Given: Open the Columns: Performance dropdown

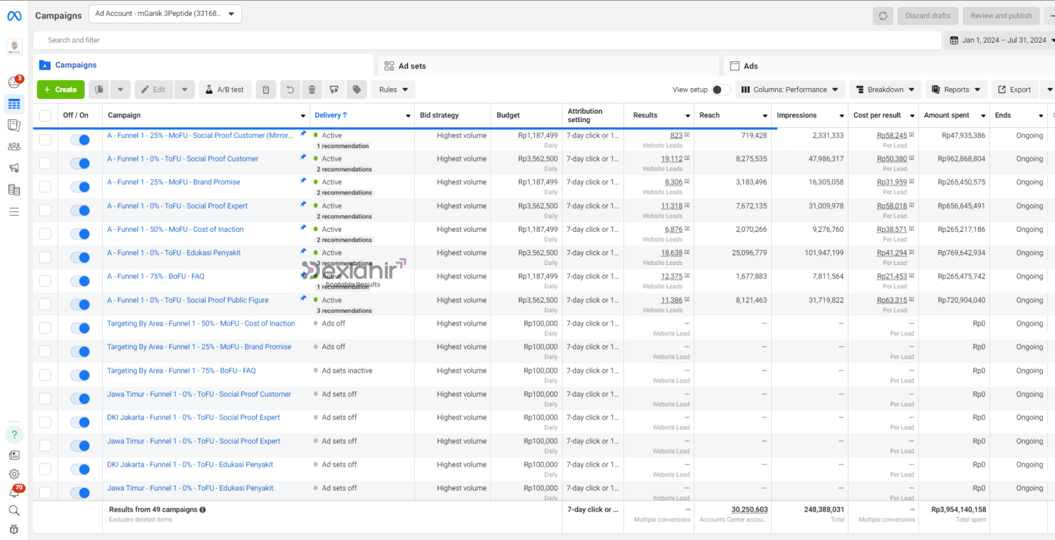Looking at the screenshot, I should click(x=789, y=90).
